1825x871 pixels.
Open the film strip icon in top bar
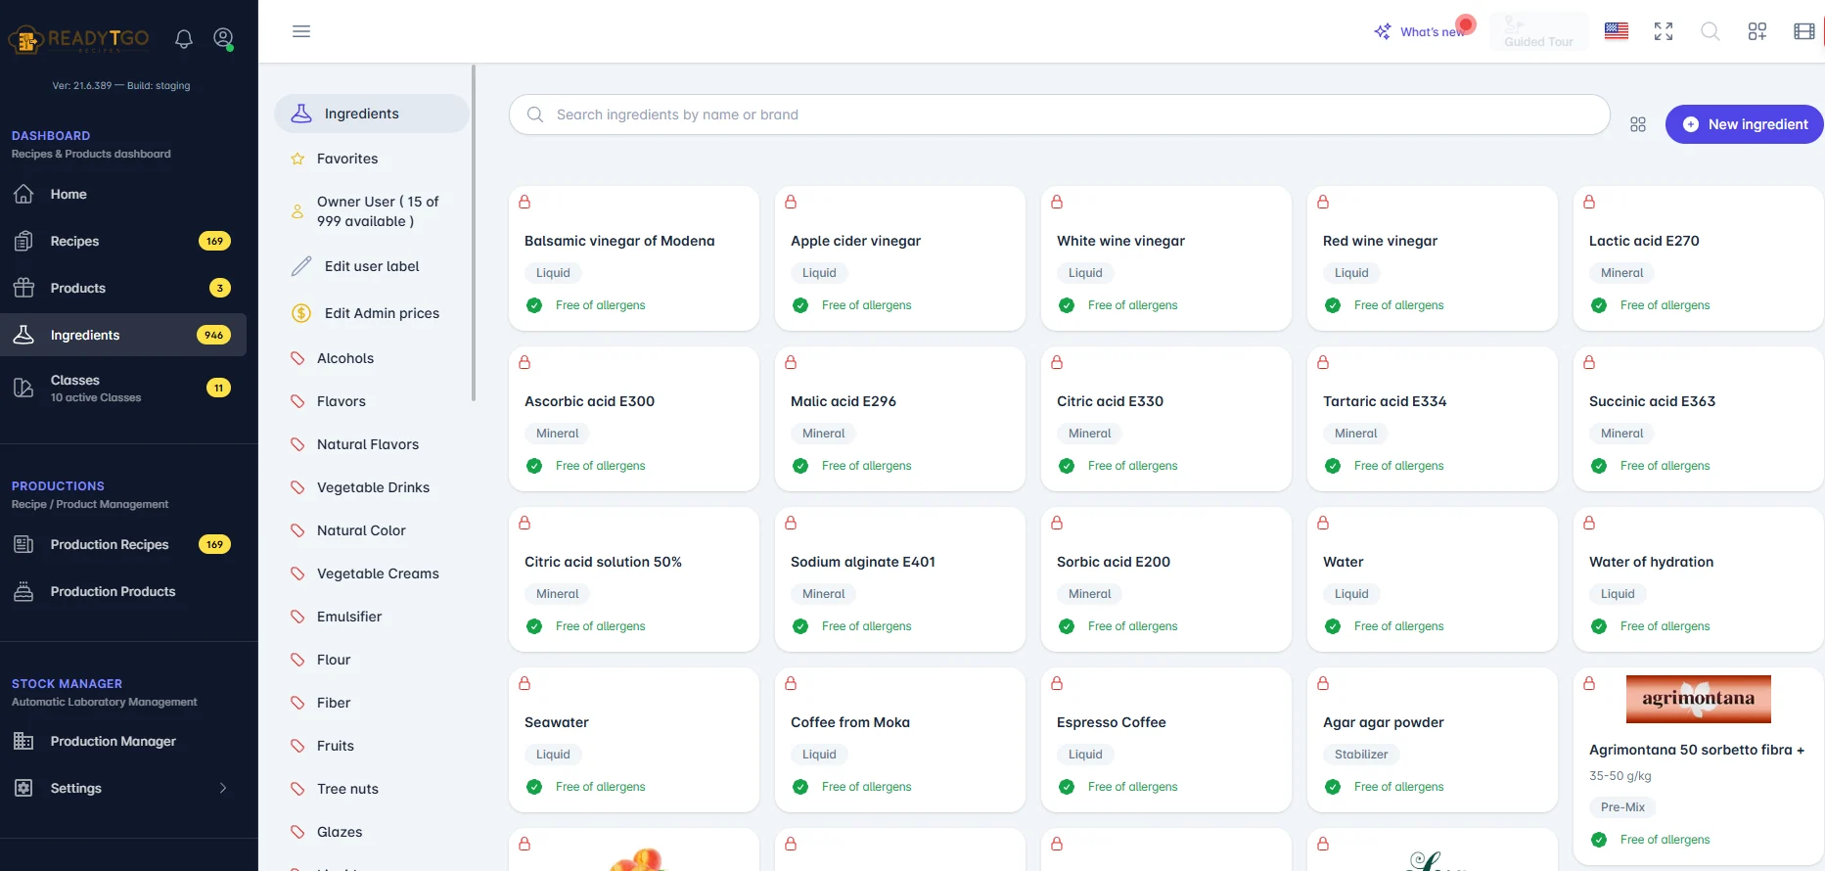[x=1804, y=31]
